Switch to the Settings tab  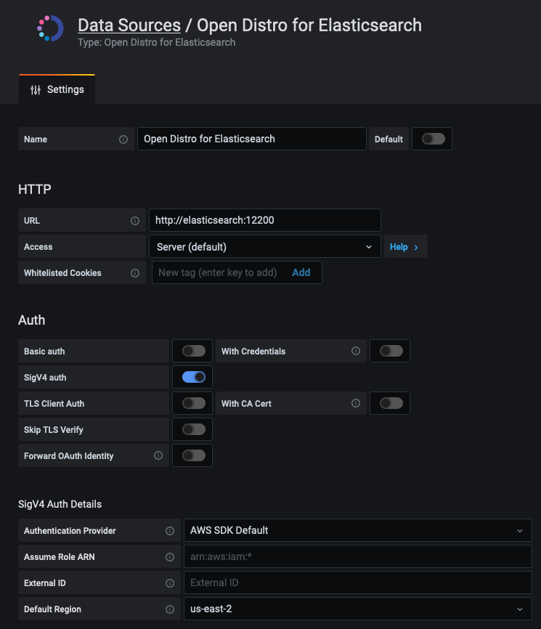[x=57, y=89]
